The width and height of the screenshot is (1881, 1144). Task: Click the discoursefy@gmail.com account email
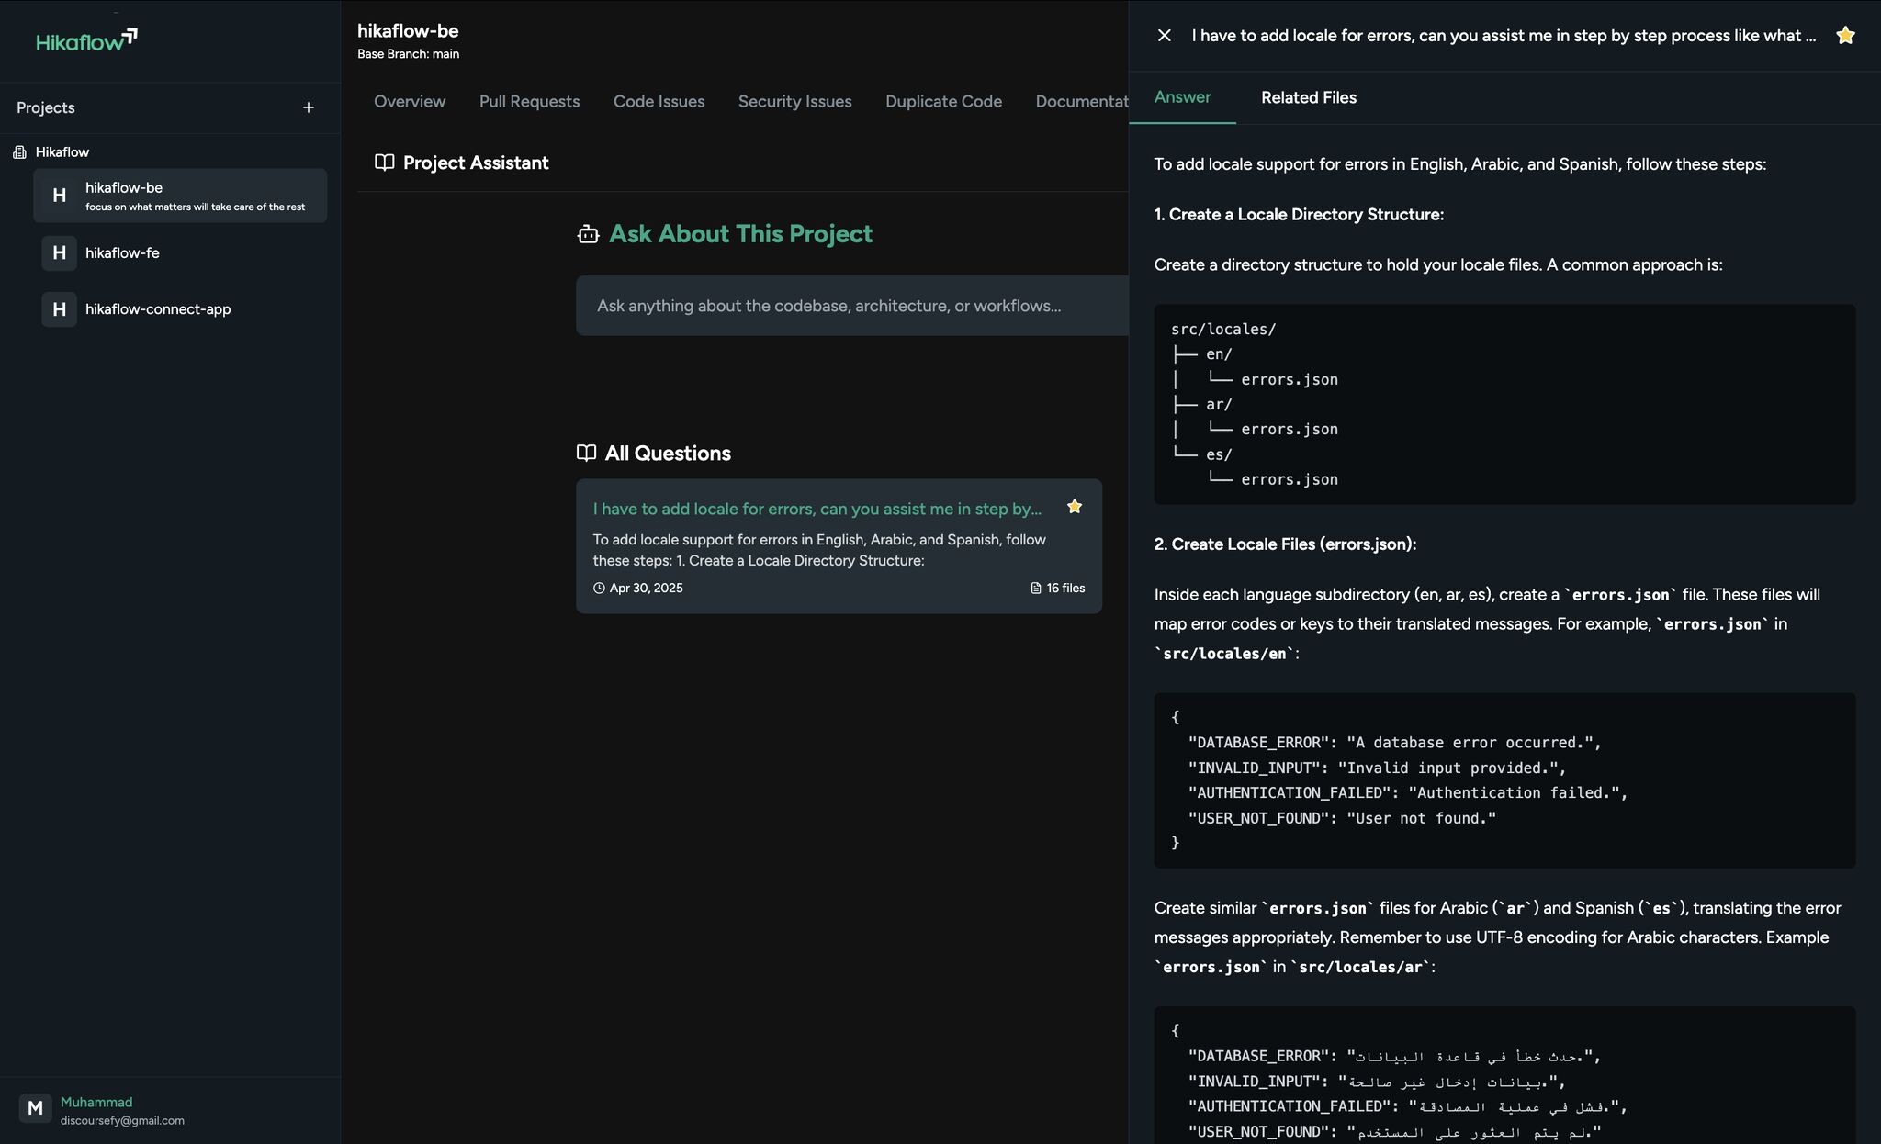click(122, 1121)
